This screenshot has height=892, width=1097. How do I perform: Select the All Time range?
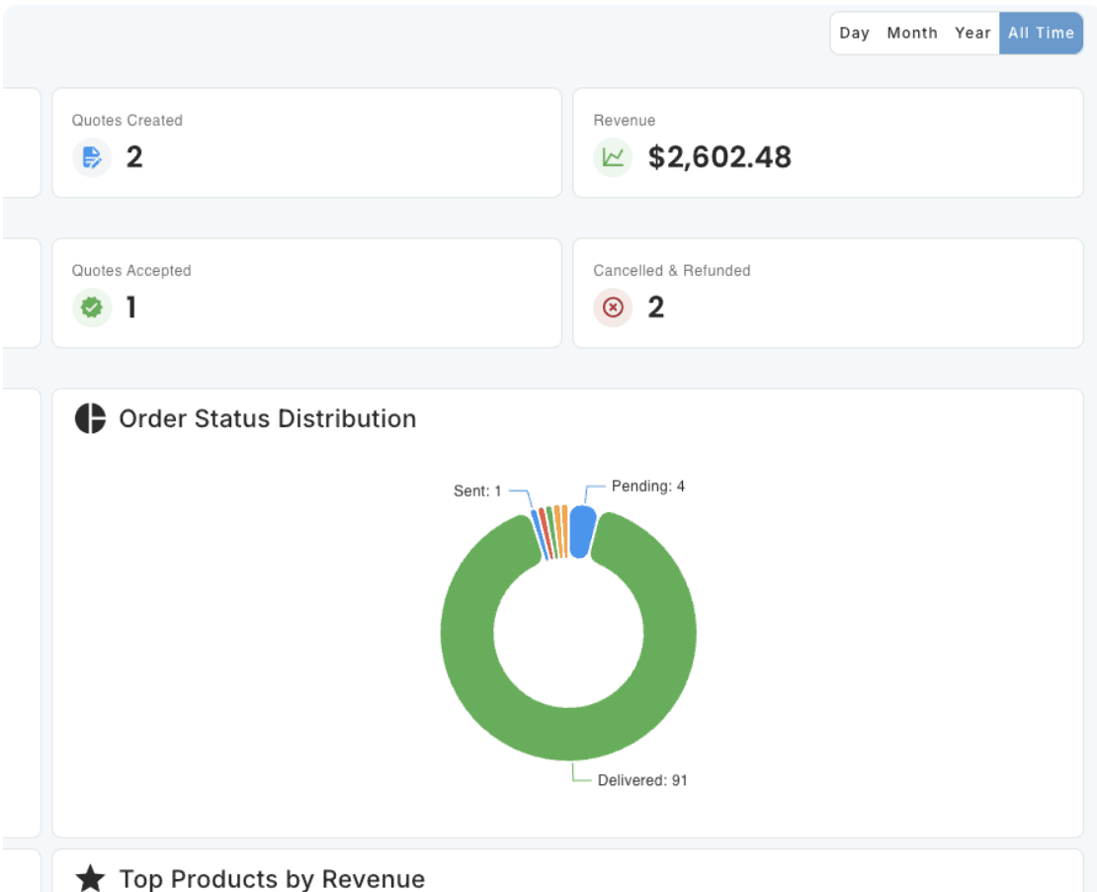click(x=1041, y=33)
